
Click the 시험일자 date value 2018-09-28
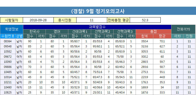click(x=38, y=20)
